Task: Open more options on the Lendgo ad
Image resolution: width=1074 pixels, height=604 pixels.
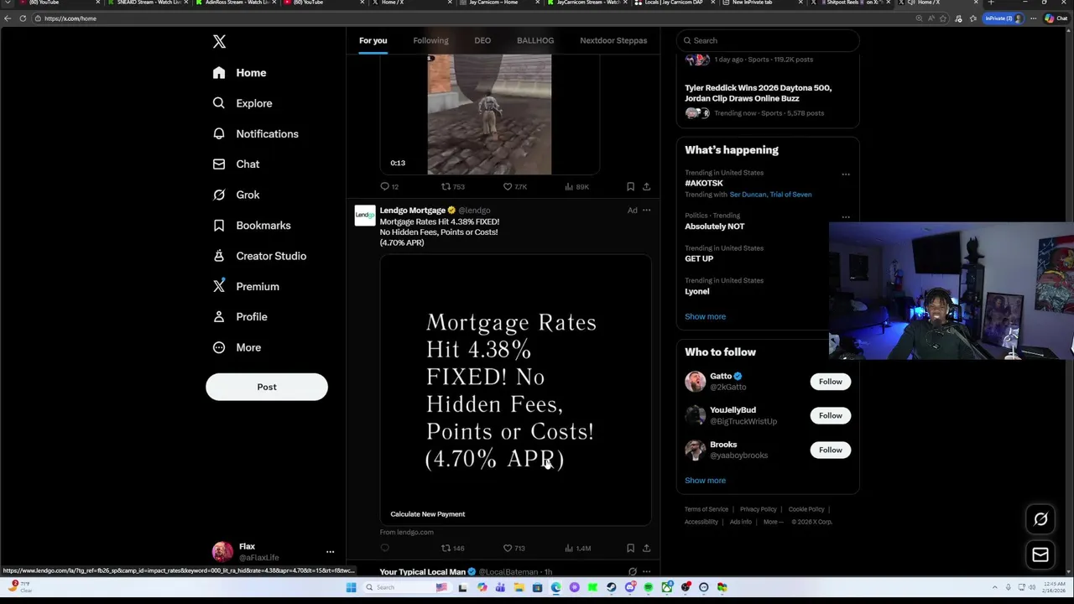Action: [x=646, y=211]
